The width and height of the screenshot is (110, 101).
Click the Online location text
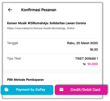71,28
